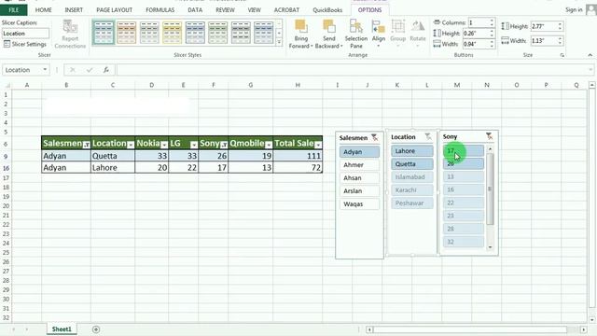Switch to the QuickBooks tab

tap(327, 10)
